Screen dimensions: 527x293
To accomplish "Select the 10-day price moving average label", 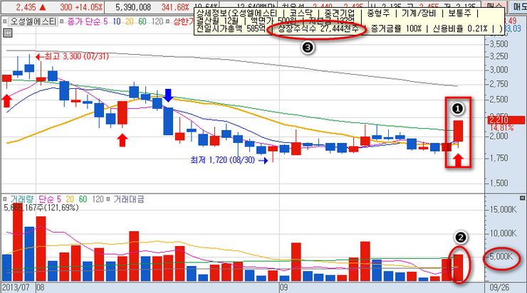I will pyautogui.click(x=117, y=21).
